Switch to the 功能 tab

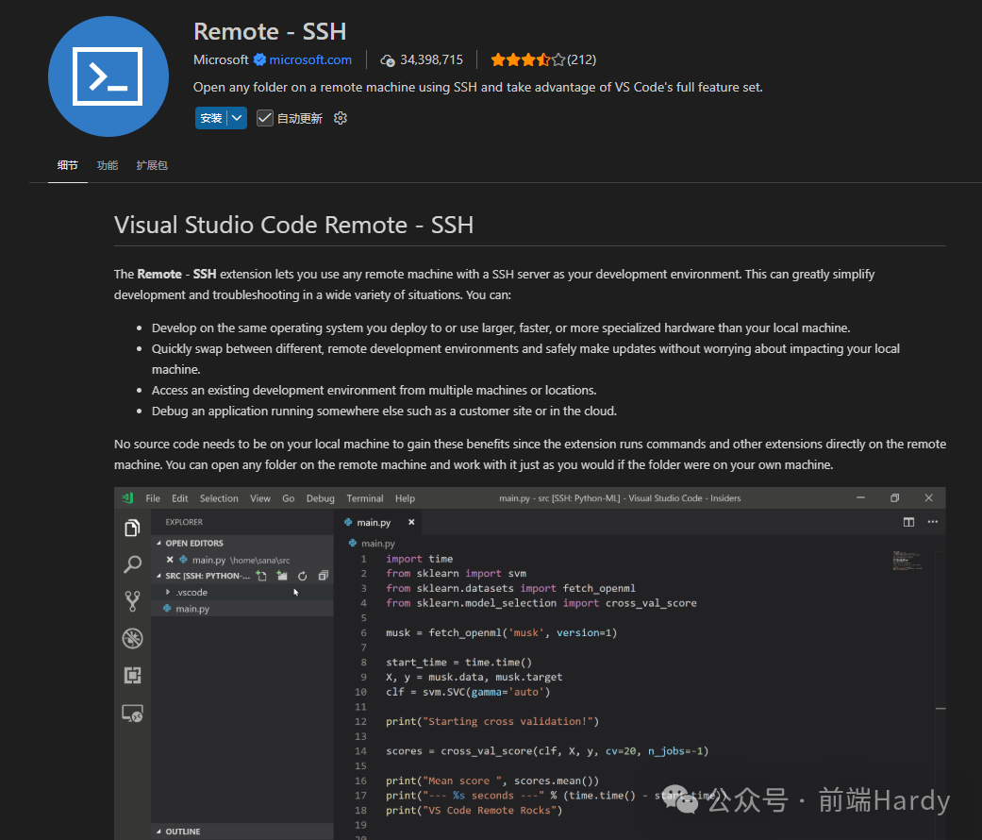[108, 165]
